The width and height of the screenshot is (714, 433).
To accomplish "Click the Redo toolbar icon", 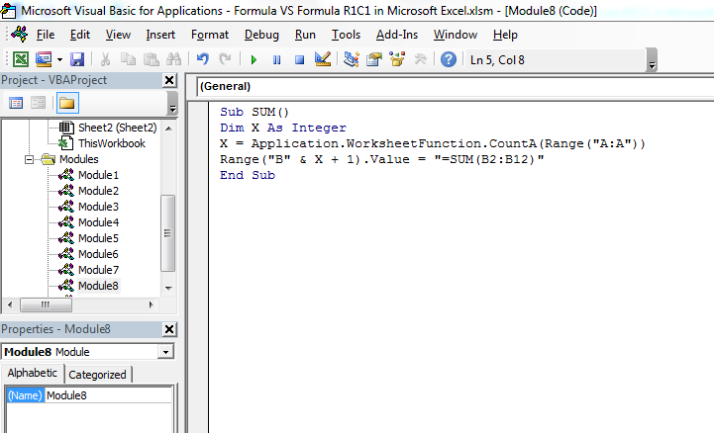I will pos(225,59).
